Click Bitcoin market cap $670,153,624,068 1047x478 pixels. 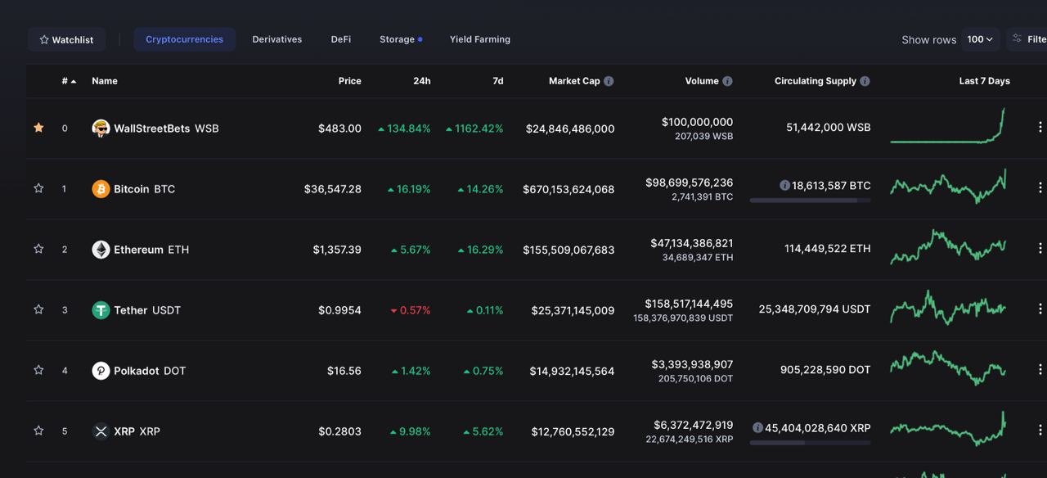(x=568, y=189)
